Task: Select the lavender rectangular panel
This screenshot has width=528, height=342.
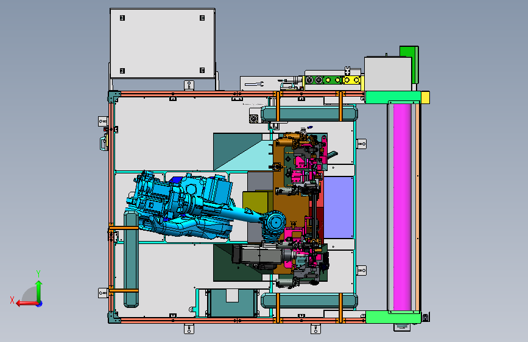Action: (x=339, y=208)
